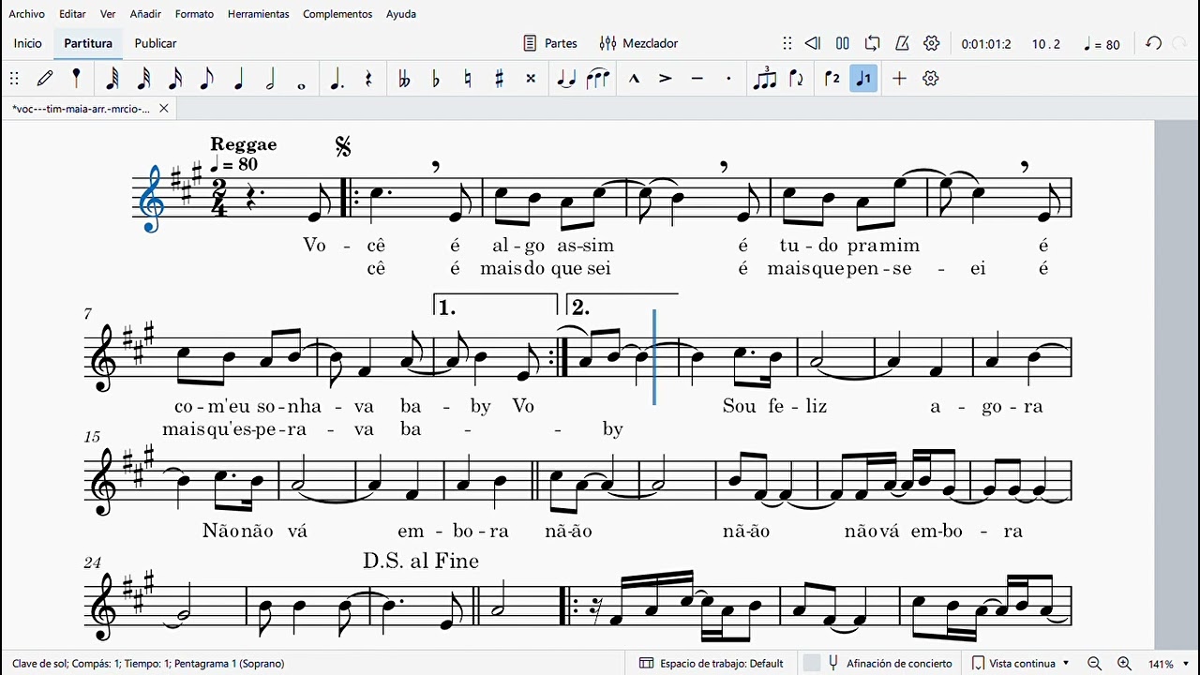This screenshot has width=1200, height=675.
Task: Select the eighth note duration
Action: click(206, 79)
